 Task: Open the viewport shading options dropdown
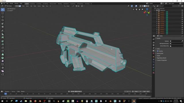point(150,6)
